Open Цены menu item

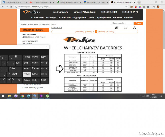coord(91,18)
